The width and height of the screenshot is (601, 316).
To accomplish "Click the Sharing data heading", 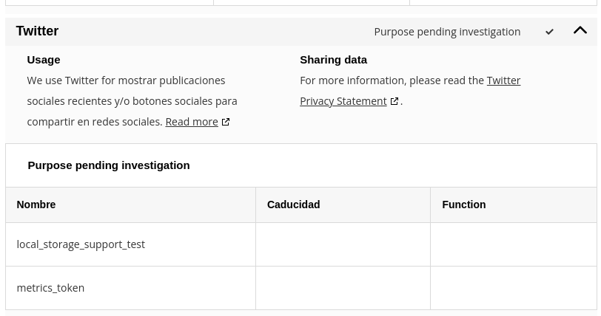I will tap(334, 60).
